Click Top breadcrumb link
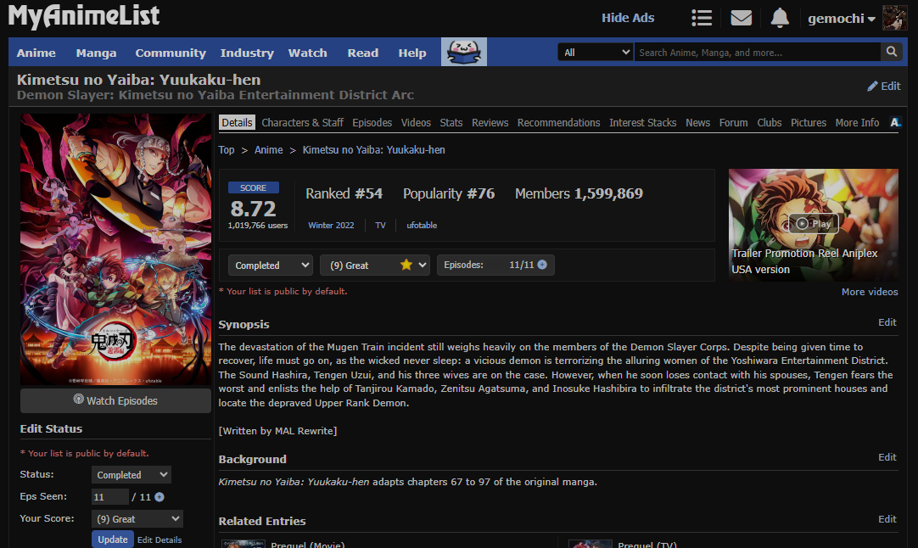Viewport: 918px width, 548px height. (226, 150)
